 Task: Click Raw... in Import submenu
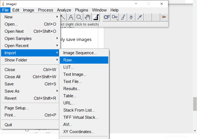[84, 60]
